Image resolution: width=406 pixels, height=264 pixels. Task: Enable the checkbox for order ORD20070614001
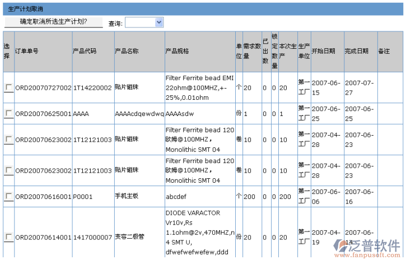click(x=8, y=237)
